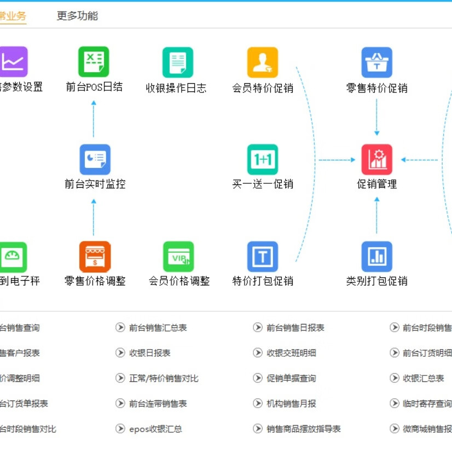Screen dimensions: 452x452
Task: Click arrow icon beside 微商城销售报
Action: click(x=395, y=428)
